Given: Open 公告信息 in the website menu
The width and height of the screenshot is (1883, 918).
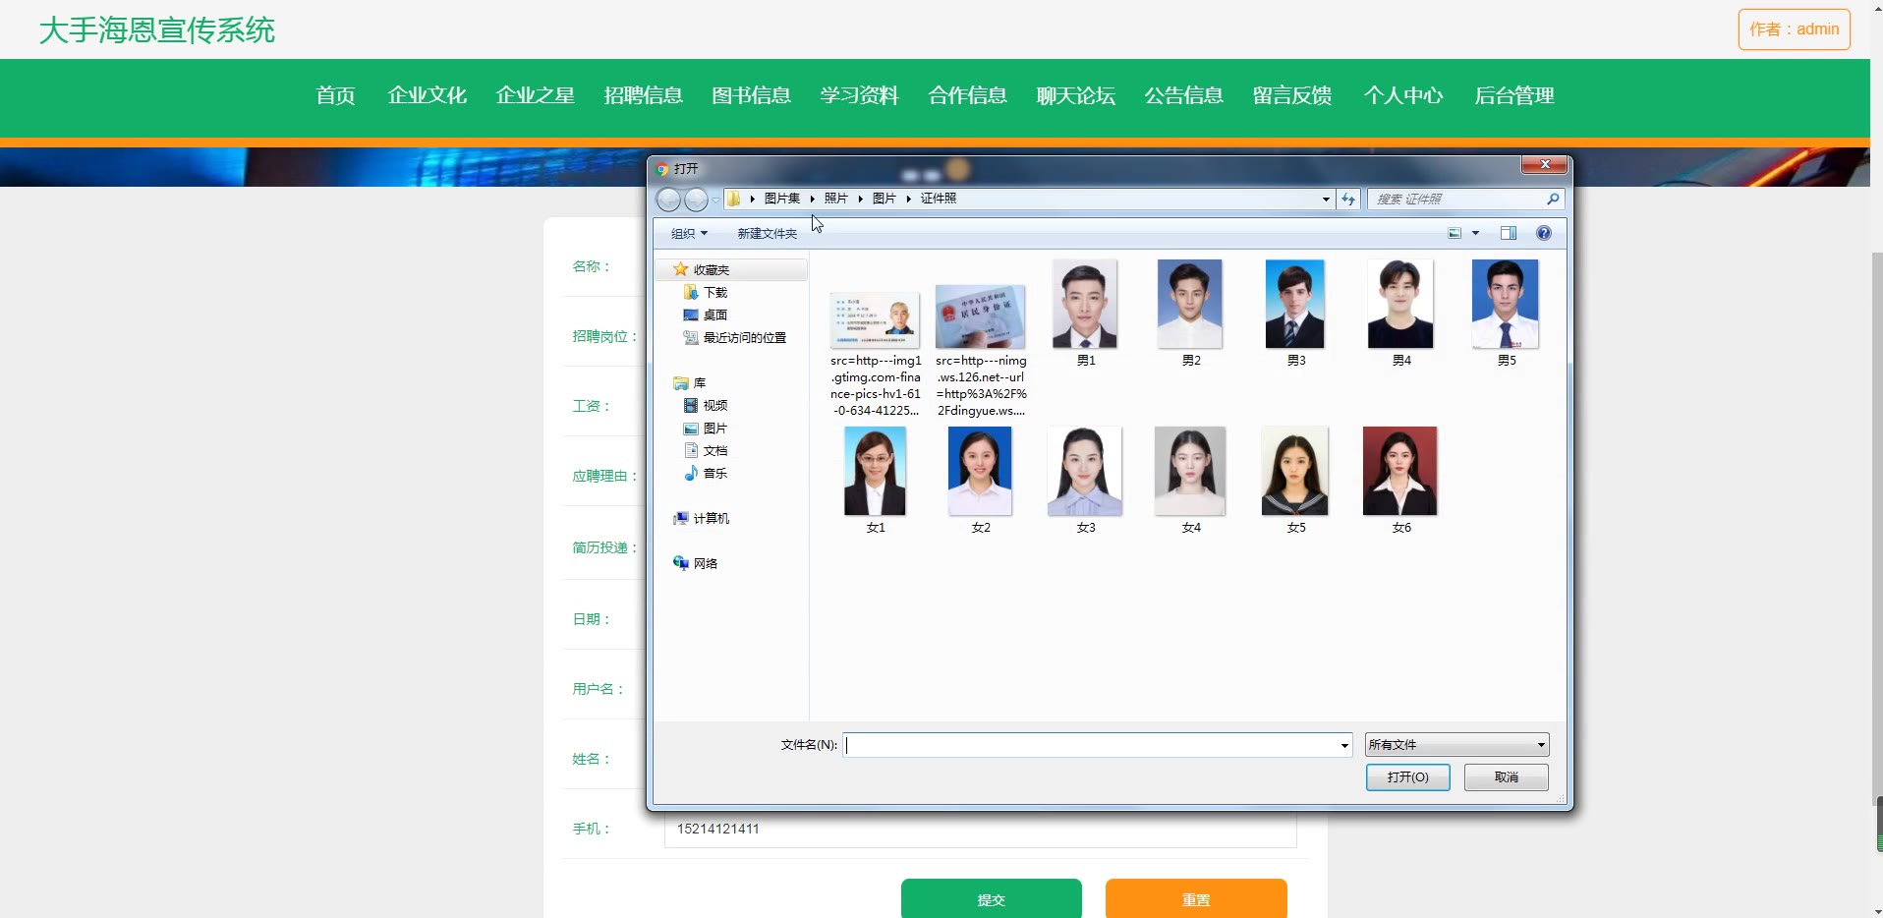Looking at the screenshot, I should [x=1183, y=95].
